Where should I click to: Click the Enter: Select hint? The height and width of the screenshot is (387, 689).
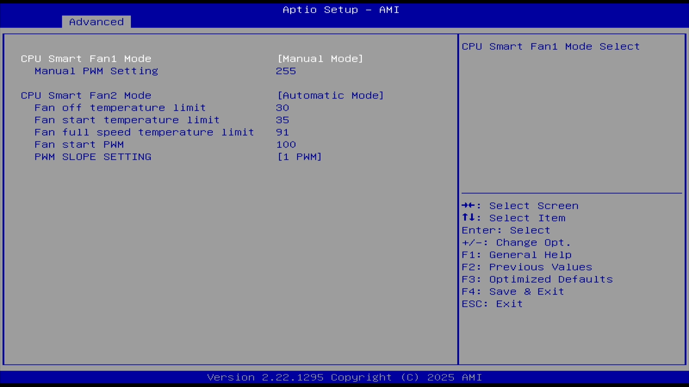click(x=506, y=230)
